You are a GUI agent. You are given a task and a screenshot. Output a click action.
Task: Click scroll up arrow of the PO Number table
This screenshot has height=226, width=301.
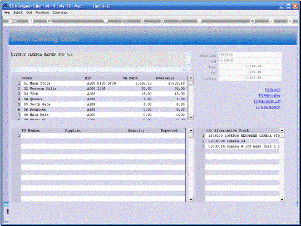pyautogui.click(x=191, y=130)
